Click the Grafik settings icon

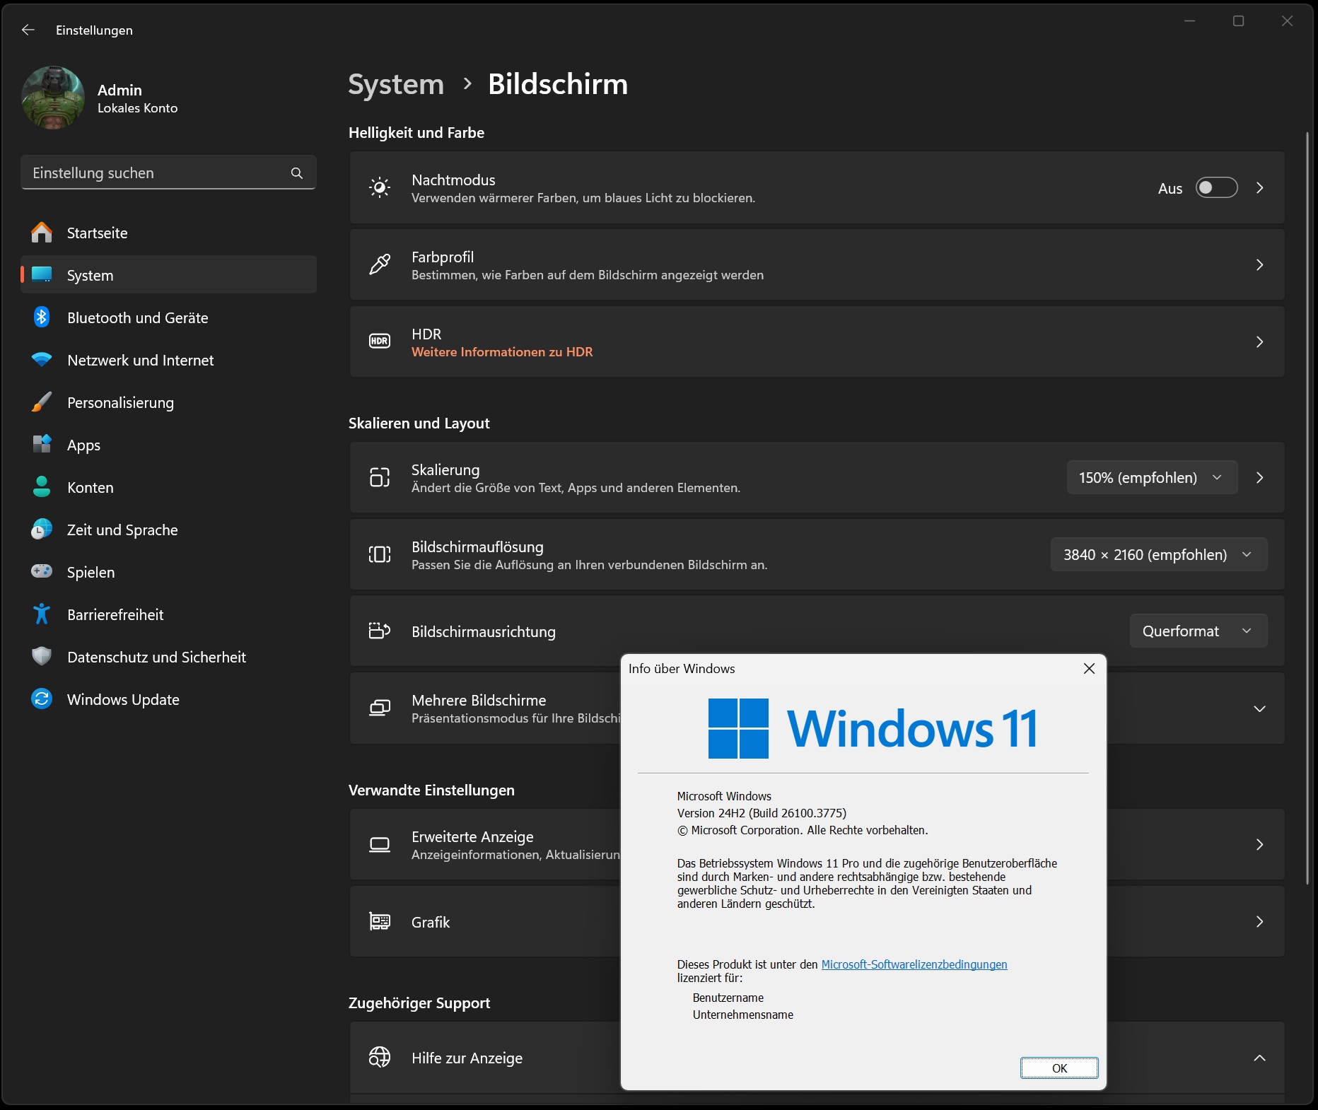pyautogui.click(x=380, y=921)
